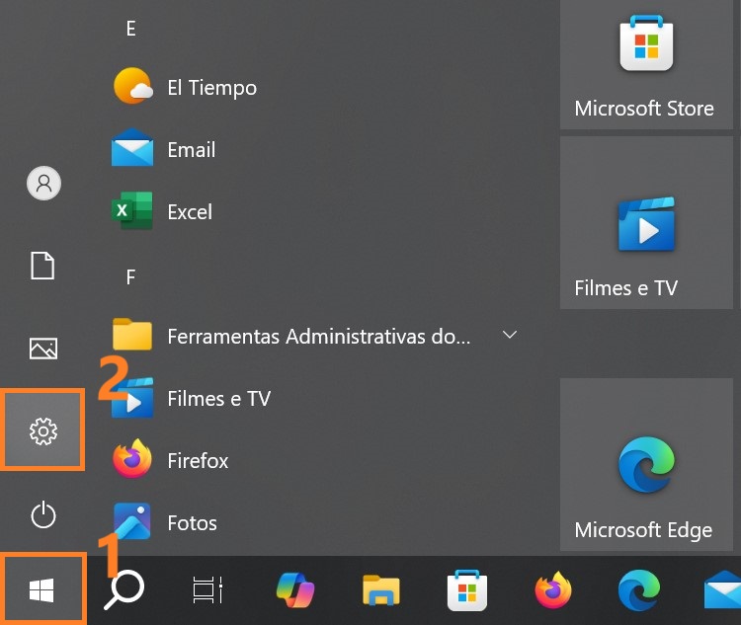Screen dimensions: 741x625
Task: Open the Windows Start button
Action: click(x=42, y=590)
